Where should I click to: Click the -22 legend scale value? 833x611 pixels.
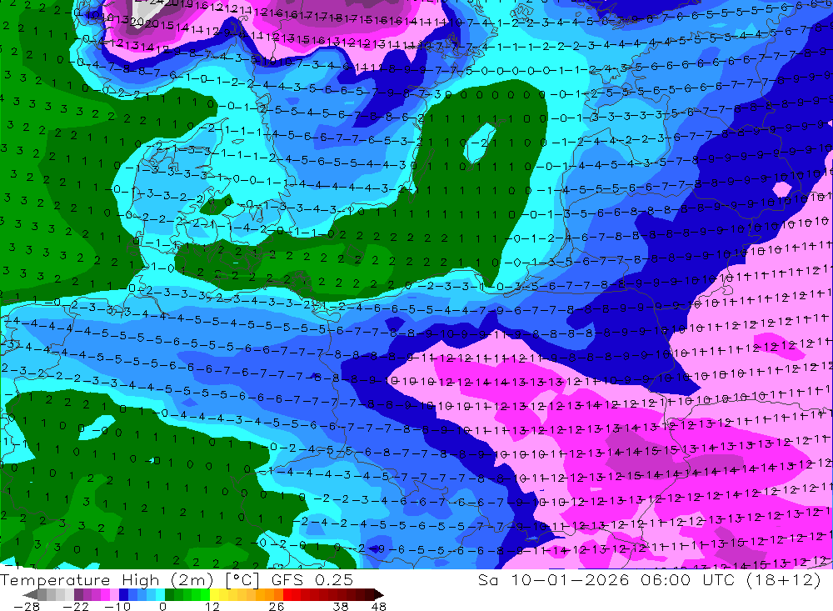[x=76, y=606]
